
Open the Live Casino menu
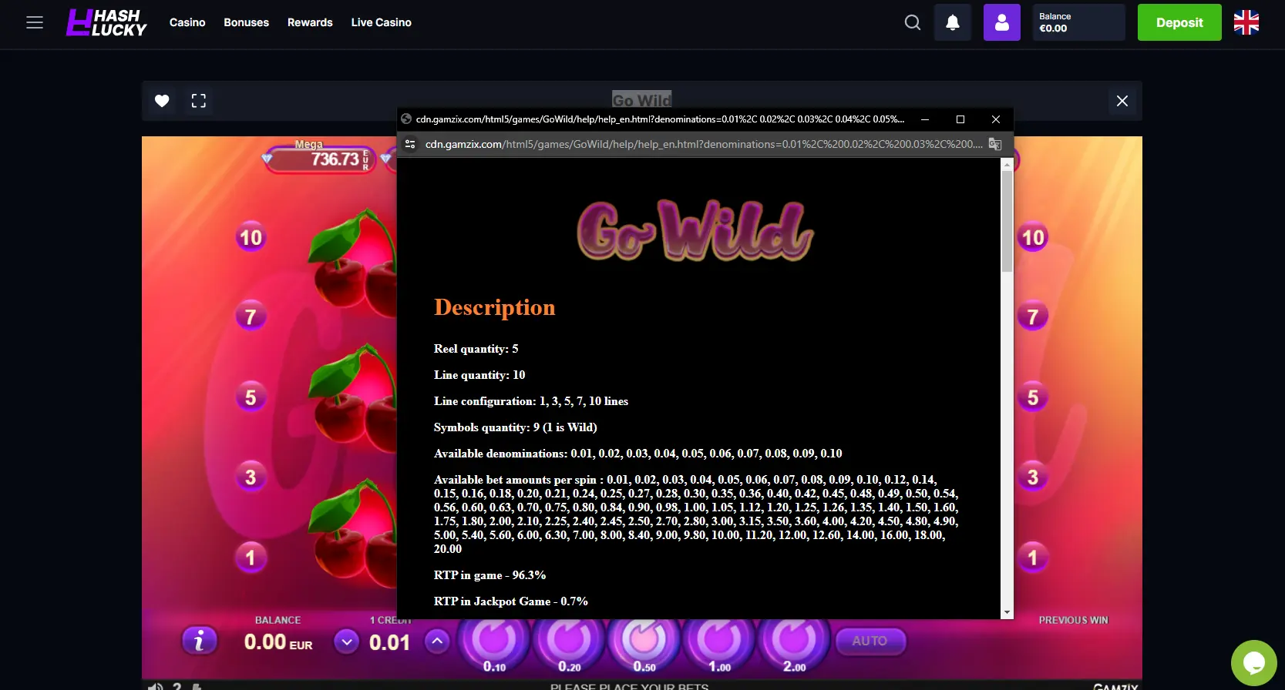(x=382, y=22)
